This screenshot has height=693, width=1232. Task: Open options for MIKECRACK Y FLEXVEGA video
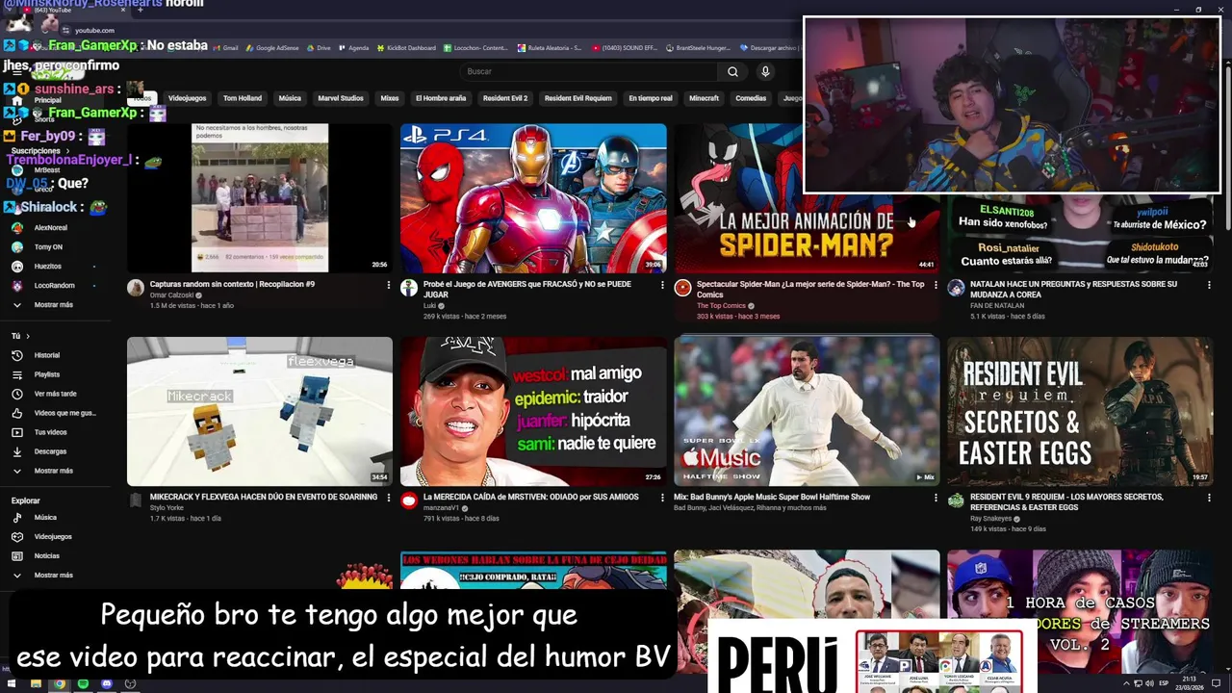pos(389,498)
